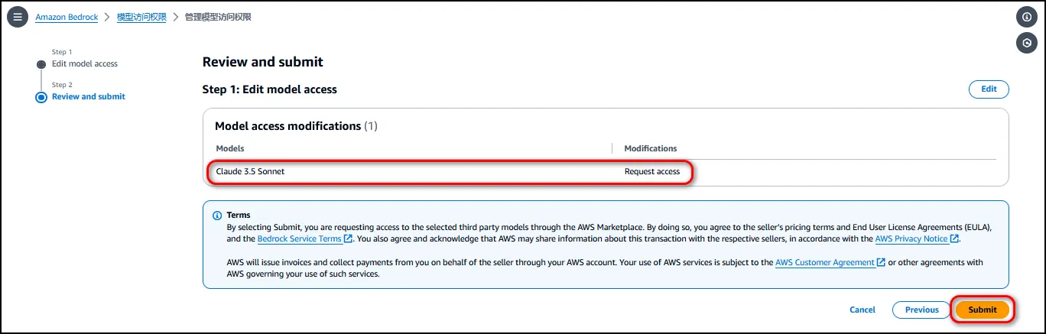Click external link icon after AWS Privacy Notice

point(954,238)
